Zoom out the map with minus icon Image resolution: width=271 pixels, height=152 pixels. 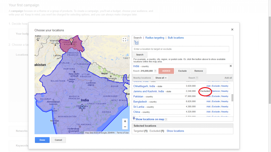pos(125,127)
